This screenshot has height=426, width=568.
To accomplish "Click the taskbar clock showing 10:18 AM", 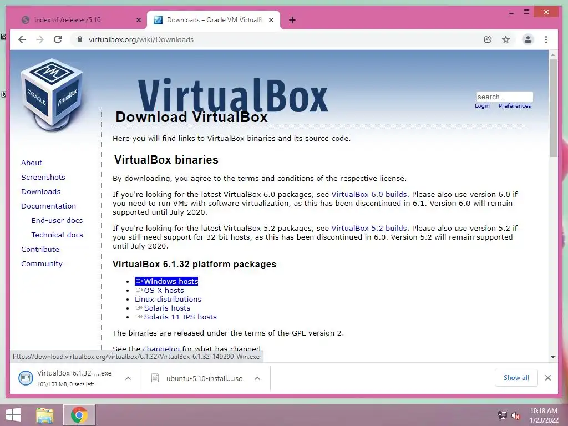I will point(544,415).
